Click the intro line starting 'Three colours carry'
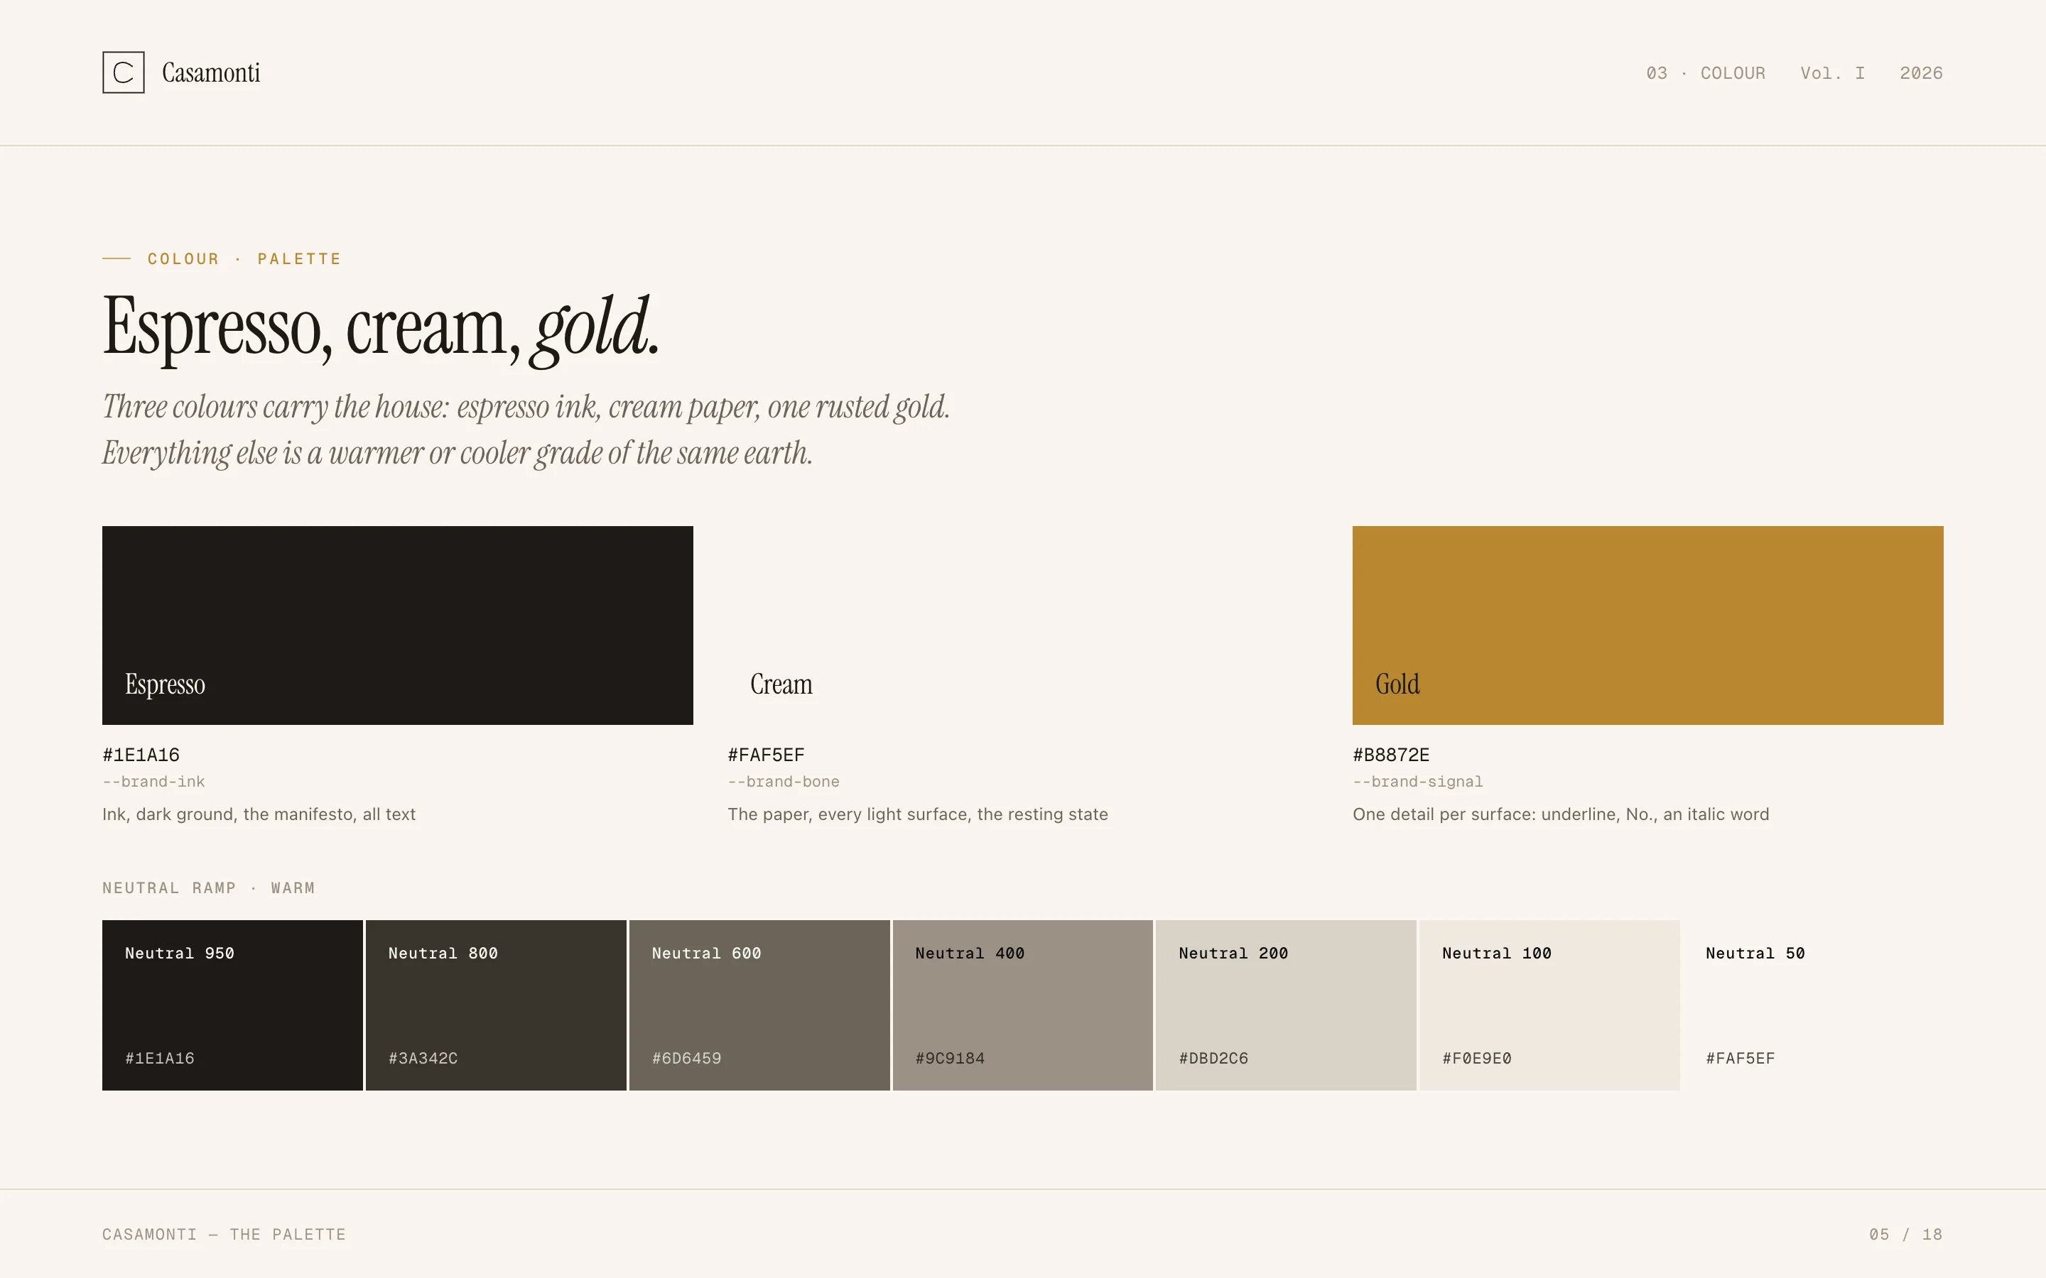2046x1278 pixels. (x=526, y=407)
